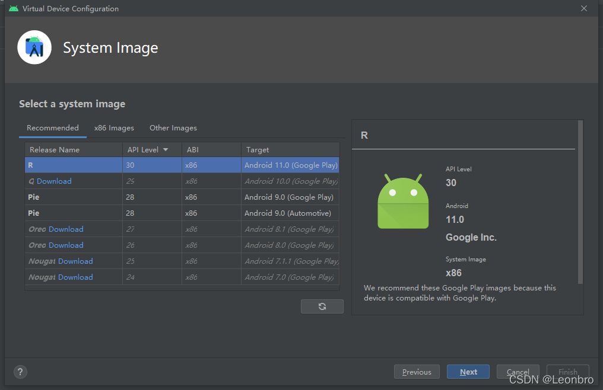Click API level 27 table cell

[x=153, y=229]
